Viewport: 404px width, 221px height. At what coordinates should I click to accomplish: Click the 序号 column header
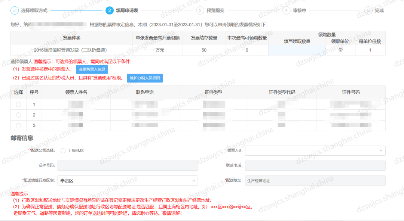pyautogui.click(x=34, y=92)
